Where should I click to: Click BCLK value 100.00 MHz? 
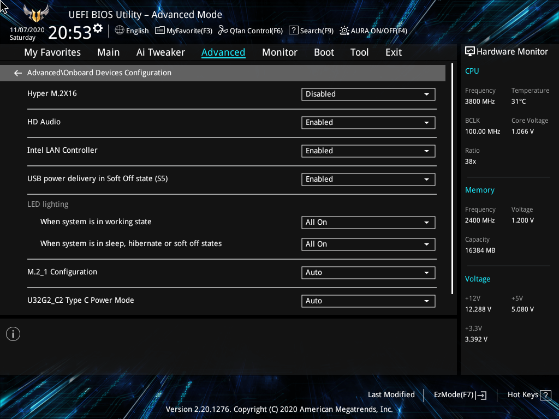click(483, 131)
